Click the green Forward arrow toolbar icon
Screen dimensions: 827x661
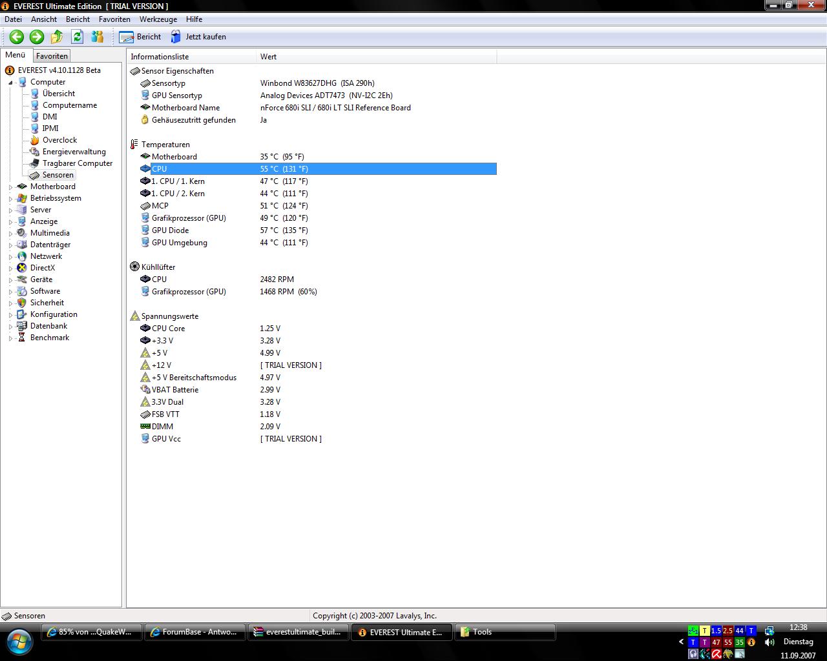(x=37, y=37)
